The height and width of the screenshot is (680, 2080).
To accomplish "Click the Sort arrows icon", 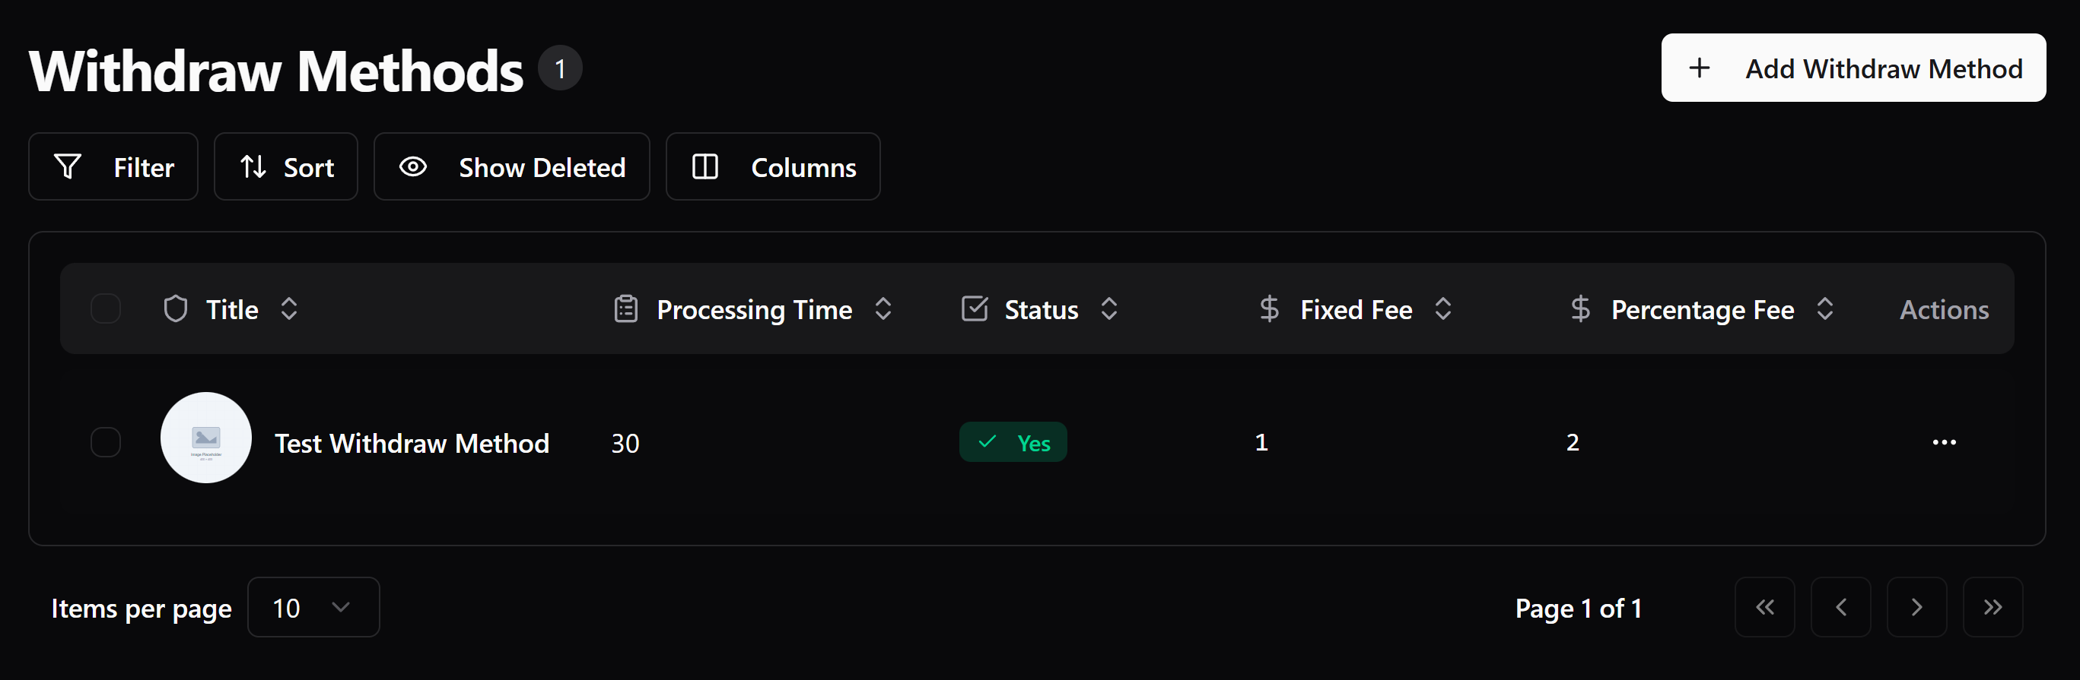I will 253,167.
